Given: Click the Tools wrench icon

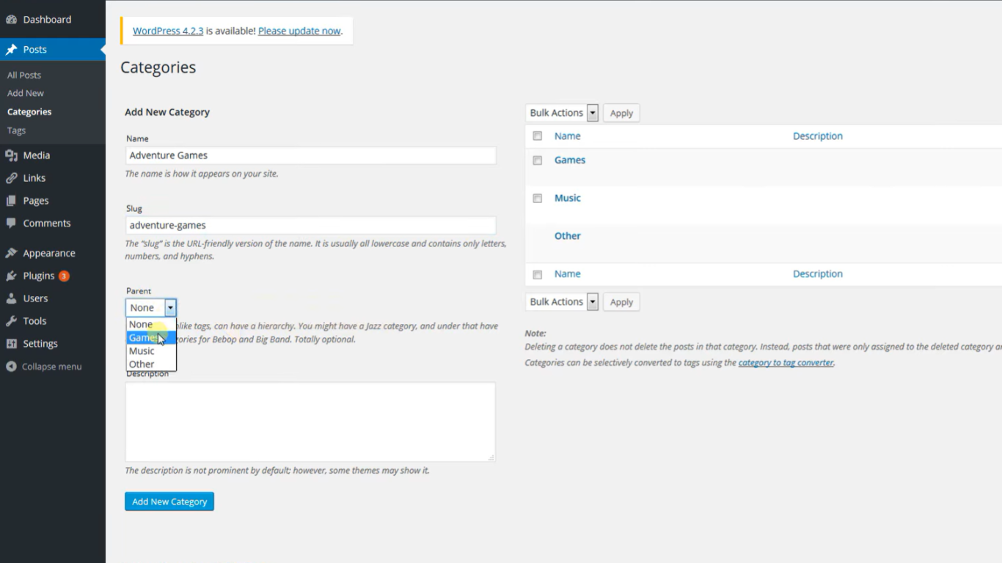Looking at the screenshot, I should (x=11, y=321).
